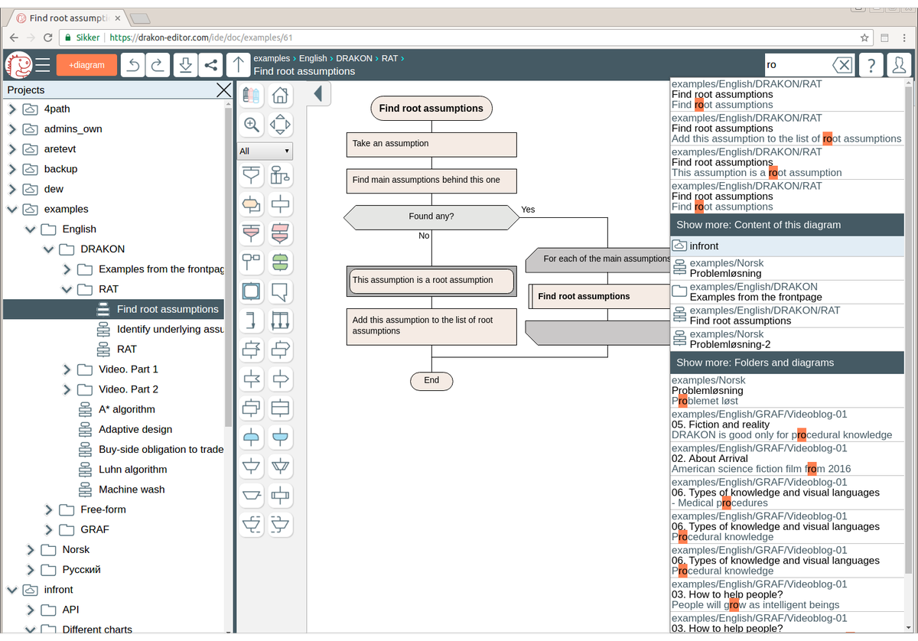This screenshot has width=918, height=641.
Task: Open the "All" shapes filter dropdown
Action: [265, 151]
